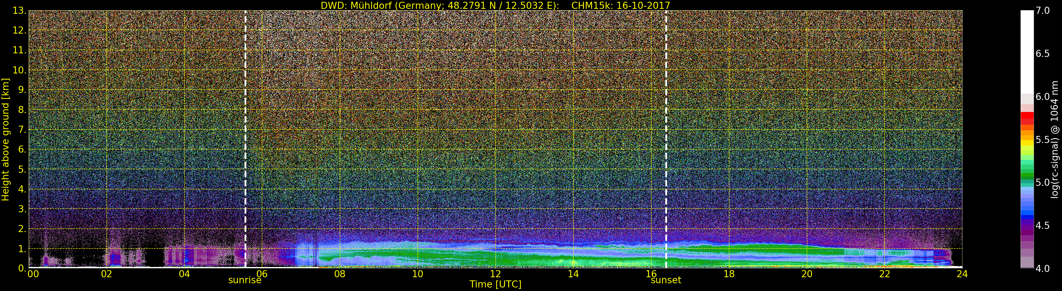Select the 'Height above ground [km]' axis label

5,139
